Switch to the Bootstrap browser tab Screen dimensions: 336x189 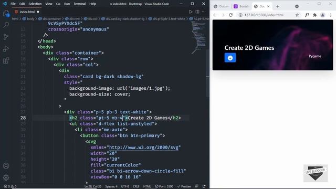coord(241,6)
